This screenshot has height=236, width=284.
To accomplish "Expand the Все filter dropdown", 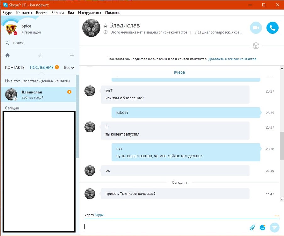I will pyautogui.click(x=69, y=67).
